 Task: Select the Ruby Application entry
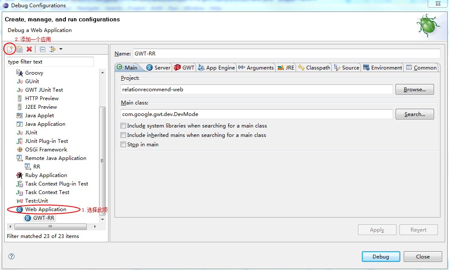(x=46, y=175)
